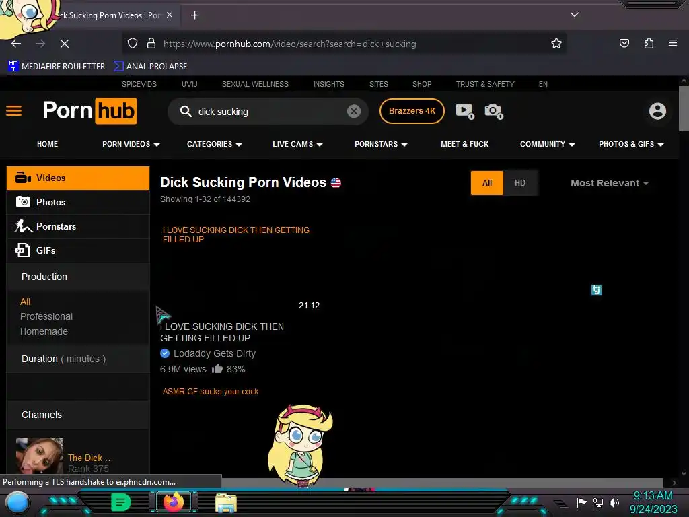Clear the search box text

pyautogui.click(x=354, y=111)
